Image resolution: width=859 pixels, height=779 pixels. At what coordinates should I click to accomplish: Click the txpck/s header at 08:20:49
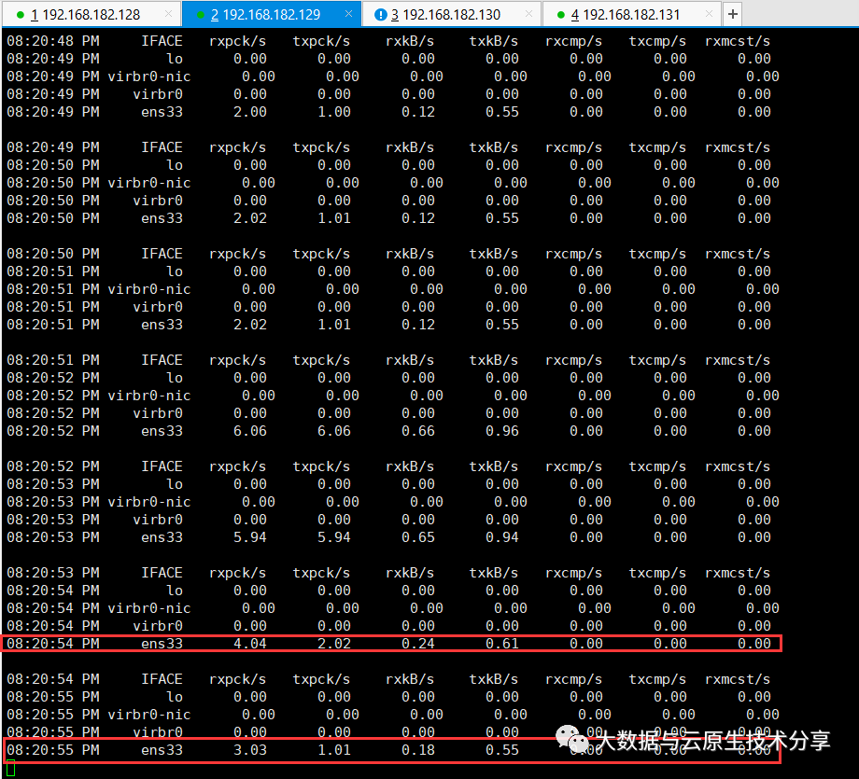(x=321, y=147)
